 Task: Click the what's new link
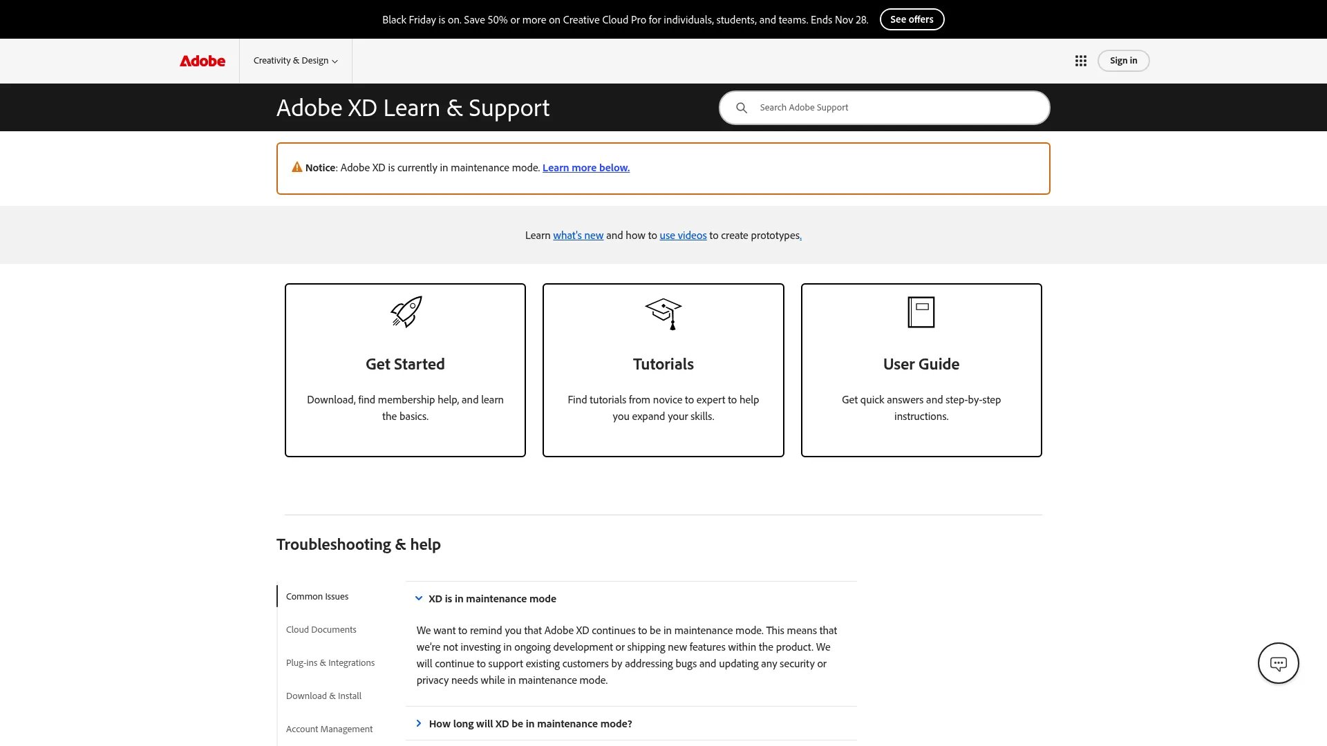point(578,235)
